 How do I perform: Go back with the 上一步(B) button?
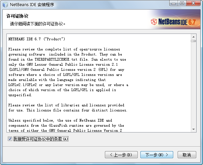click(121, 154)
